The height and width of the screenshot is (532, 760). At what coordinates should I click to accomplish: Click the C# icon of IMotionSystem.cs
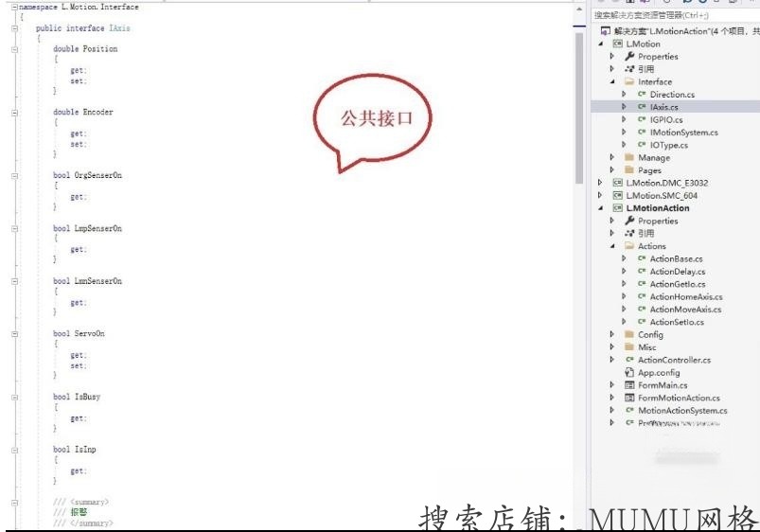(x=642, y=132)
